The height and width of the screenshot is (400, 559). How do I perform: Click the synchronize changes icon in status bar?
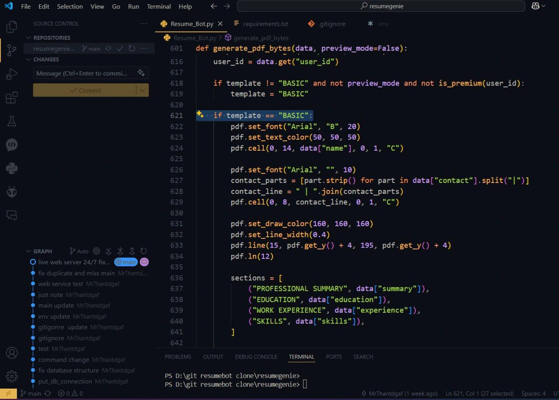click(x=48, y=393)
